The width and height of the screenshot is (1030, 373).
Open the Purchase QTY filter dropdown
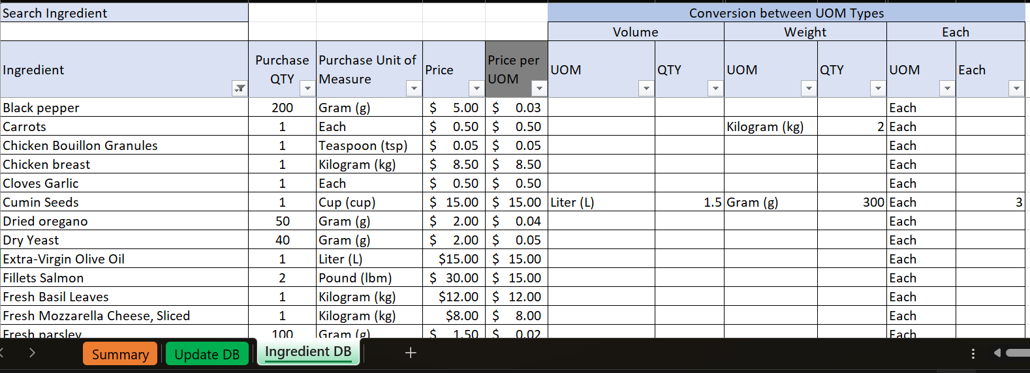307,88
